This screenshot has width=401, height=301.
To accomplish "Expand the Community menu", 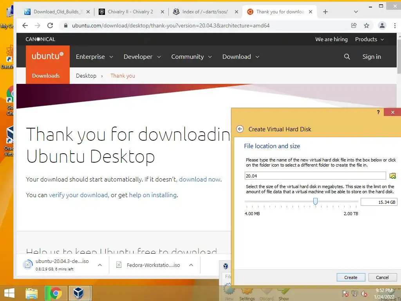I will point(191,56).
